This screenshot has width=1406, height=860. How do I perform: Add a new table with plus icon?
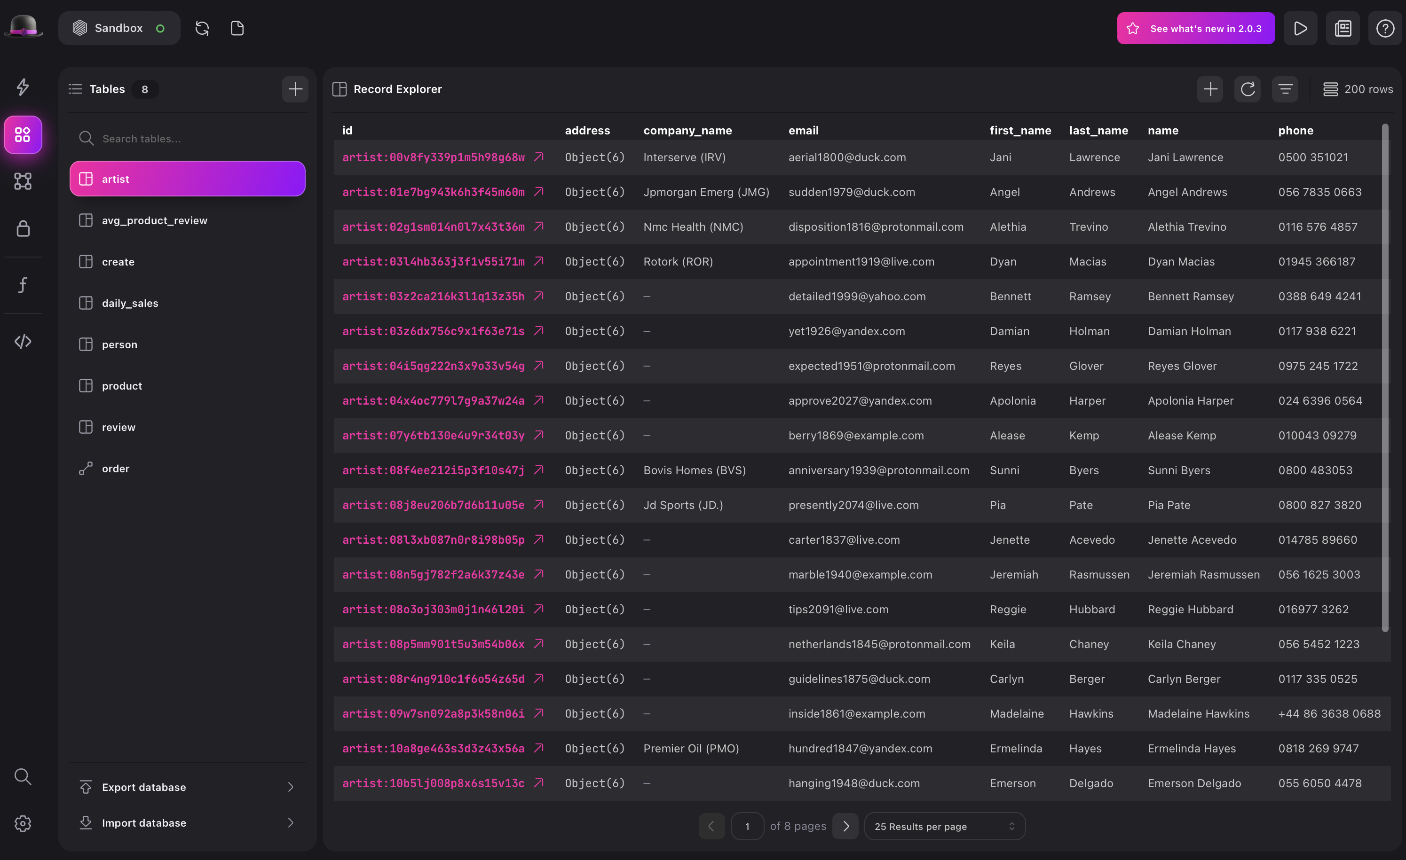295,89
